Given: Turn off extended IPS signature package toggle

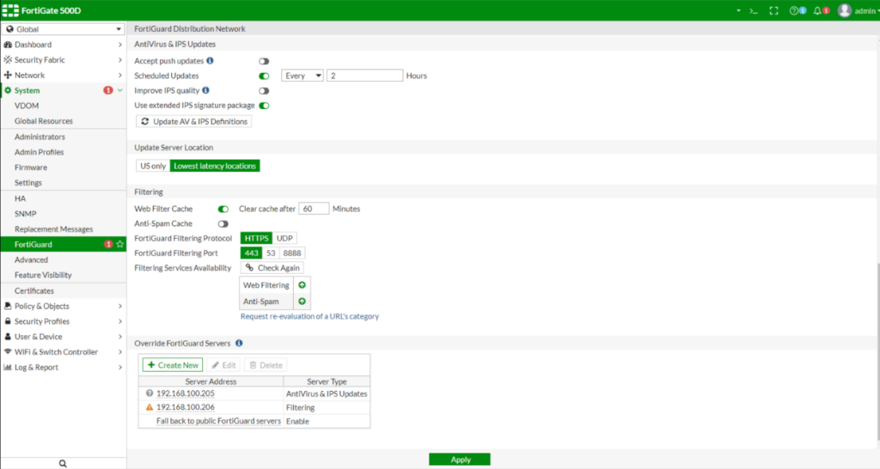Looking at the screenshot, I should [264, 106].
